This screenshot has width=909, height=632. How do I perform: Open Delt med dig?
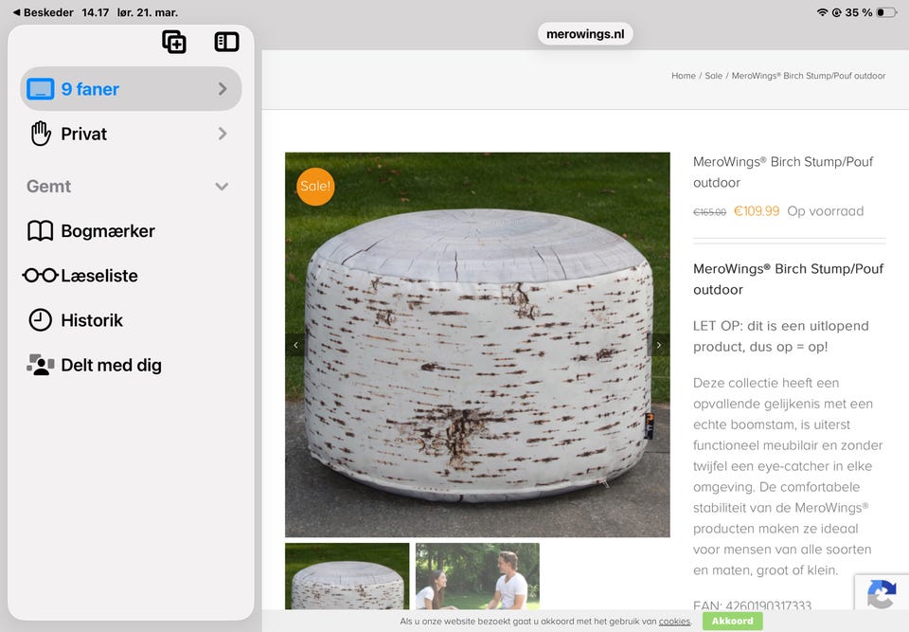(x=131, y=365)
